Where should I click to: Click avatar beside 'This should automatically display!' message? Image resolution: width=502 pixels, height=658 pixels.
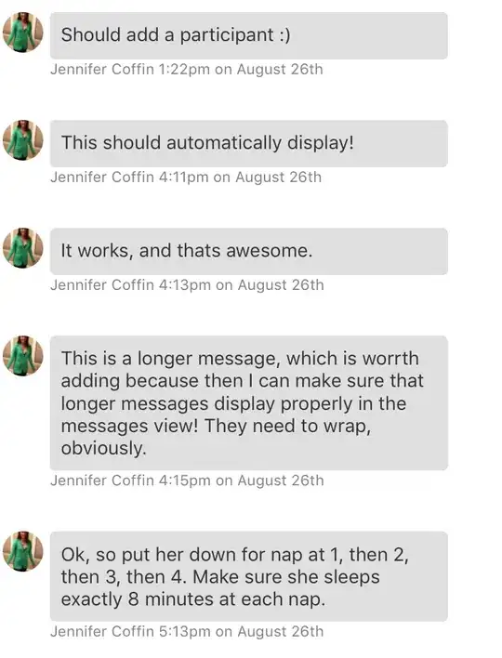[x=22, y=140]
